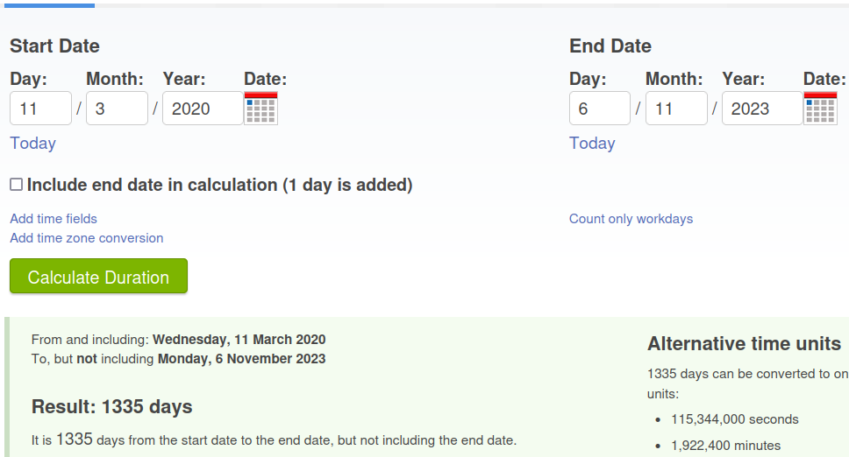Enable Include end date in calculation checkbox

tap(17, 185)
